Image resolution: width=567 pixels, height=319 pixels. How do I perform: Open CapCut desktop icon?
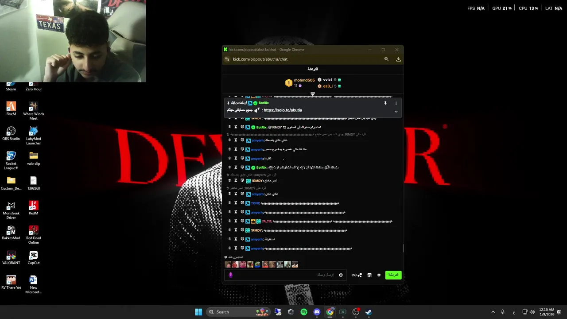(33, 257)
